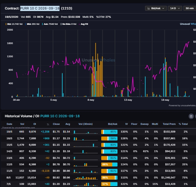
Task: Toggle the Bid volume legend series
Action: tap(14, 24)
